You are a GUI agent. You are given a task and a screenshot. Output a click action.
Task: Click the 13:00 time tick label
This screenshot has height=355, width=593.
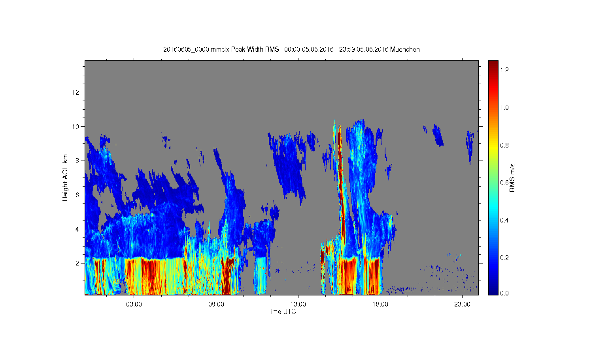[x=298, y=305]
